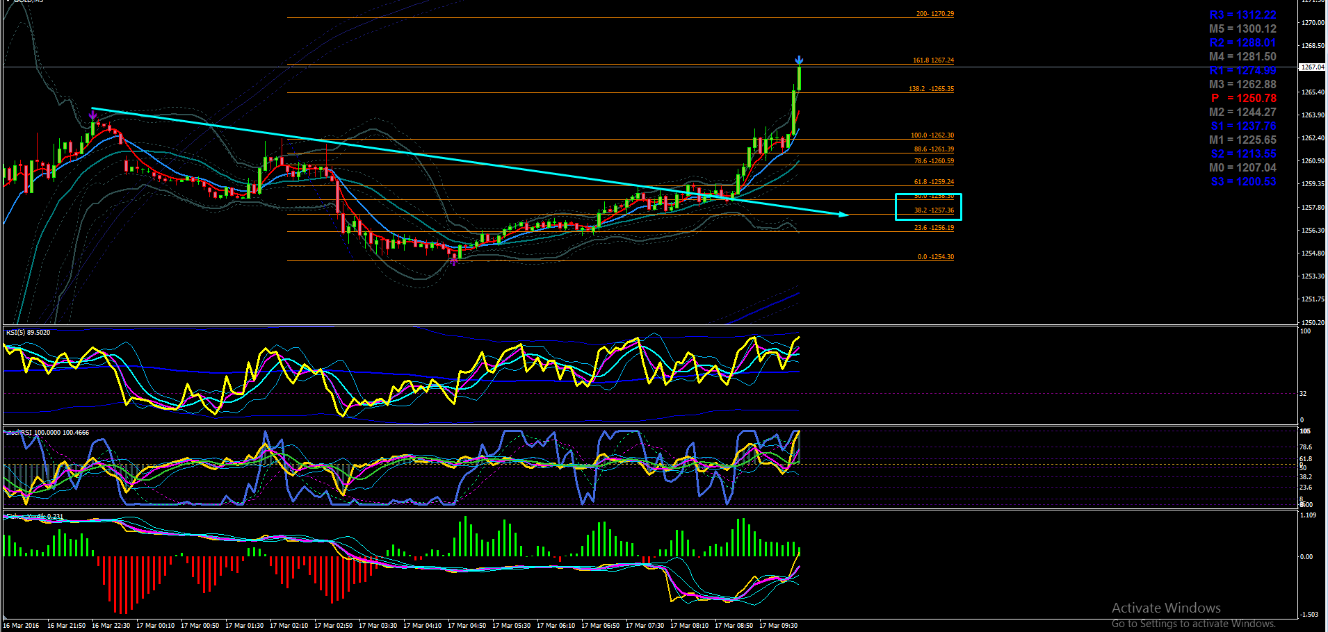Click the 'S1 = 1237.76' pivot label
1328x632 pixels.
point(1243,126)
